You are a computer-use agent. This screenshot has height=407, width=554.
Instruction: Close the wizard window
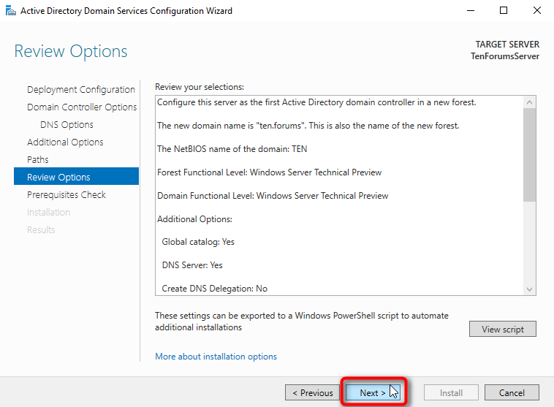click(x=537, y=11)
